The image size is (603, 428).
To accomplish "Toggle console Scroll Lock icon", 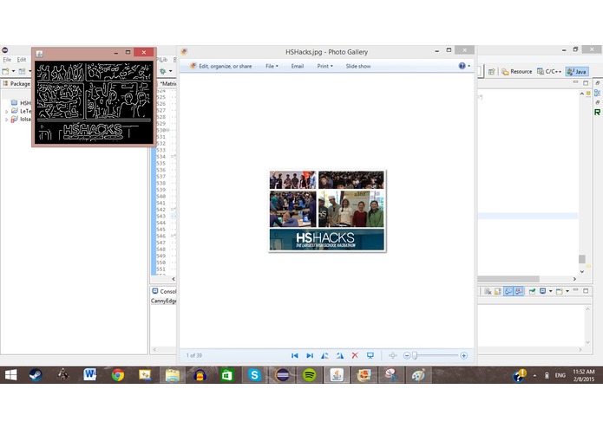I will point(498,291).
